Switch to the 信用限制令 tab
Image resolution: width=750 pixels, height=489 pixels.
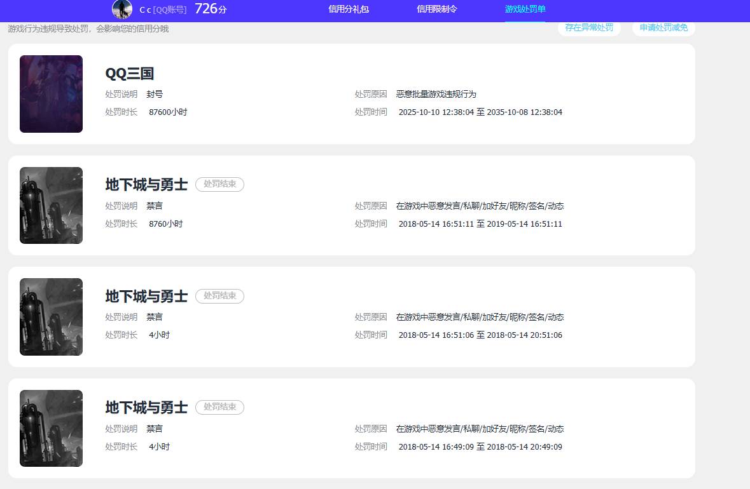[437, 10]
